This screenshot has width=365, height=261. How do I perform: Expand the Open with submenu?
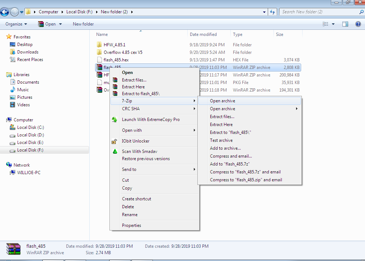[154, 130]
